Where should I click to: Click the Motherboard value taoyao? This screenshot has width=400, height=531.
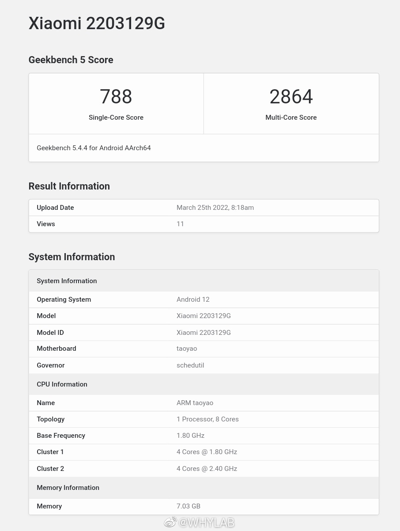[x=187, y=349]
